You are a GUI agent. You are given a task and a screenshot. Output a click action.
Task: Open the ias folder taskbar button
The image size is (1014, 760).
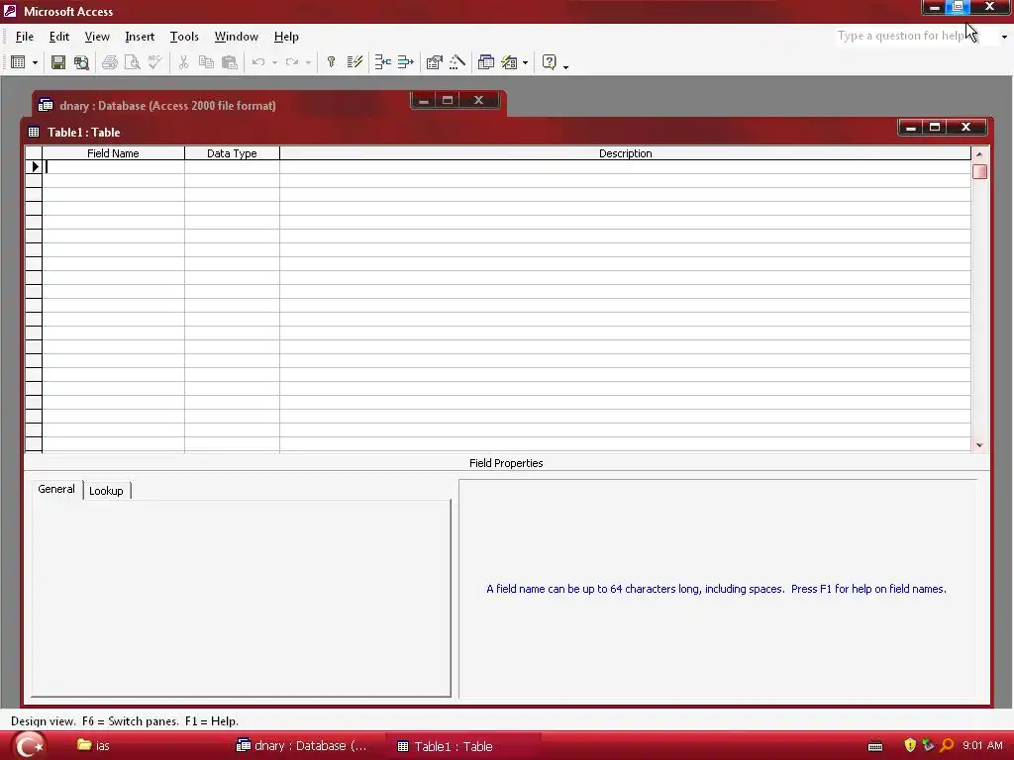point(94,746)
